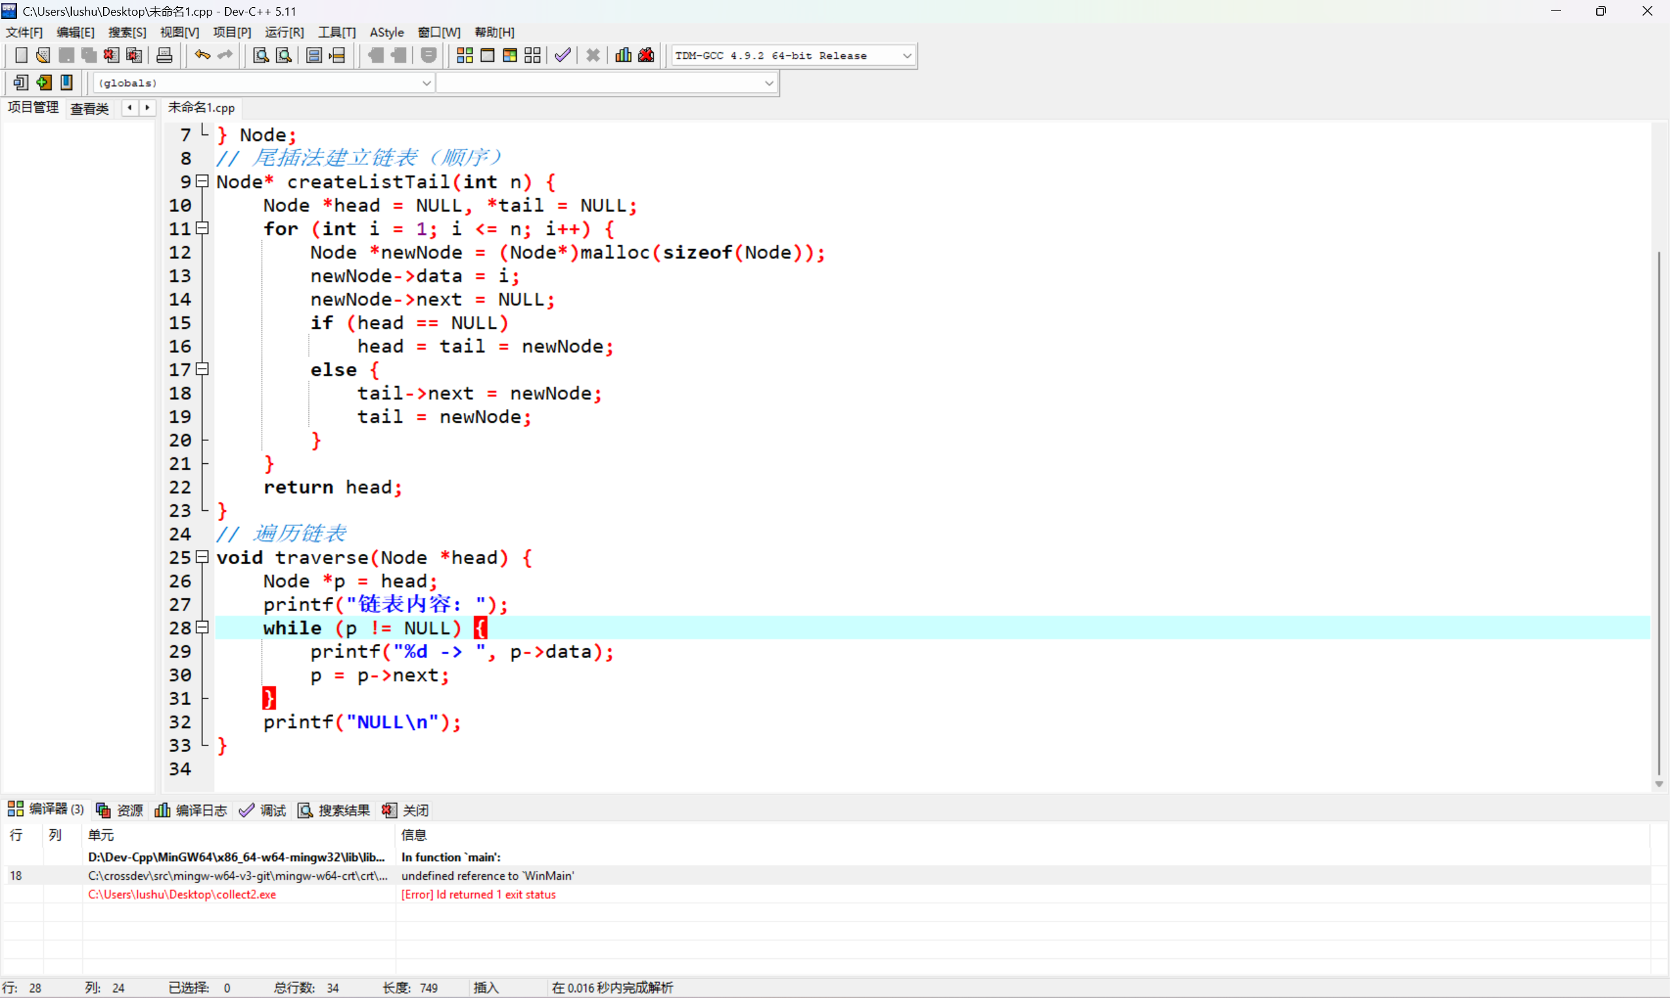The height and width of the screenshot is (998, 1670).
Task: Collapse the while loop fold at line 28
Action: 202,628
